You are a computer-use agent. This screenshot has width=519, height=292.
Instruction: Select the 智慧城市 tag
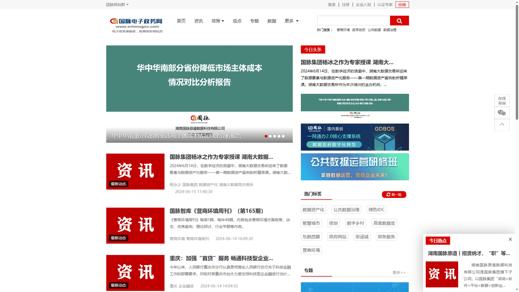point(311,223)
